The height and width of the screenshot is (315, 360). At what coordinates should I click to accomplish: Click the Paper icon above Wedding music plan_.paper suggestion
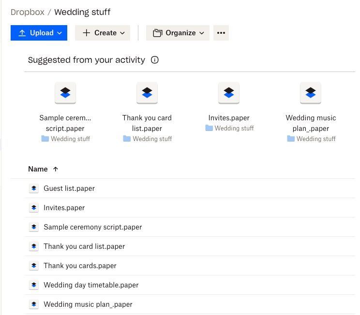[x=311, y=93]
